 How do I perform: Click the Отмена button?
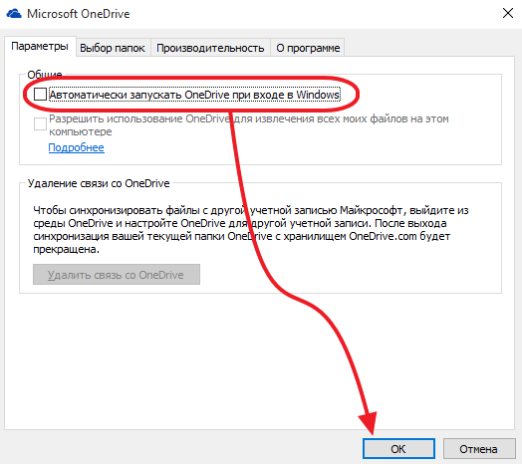click(x=479, y=449)
